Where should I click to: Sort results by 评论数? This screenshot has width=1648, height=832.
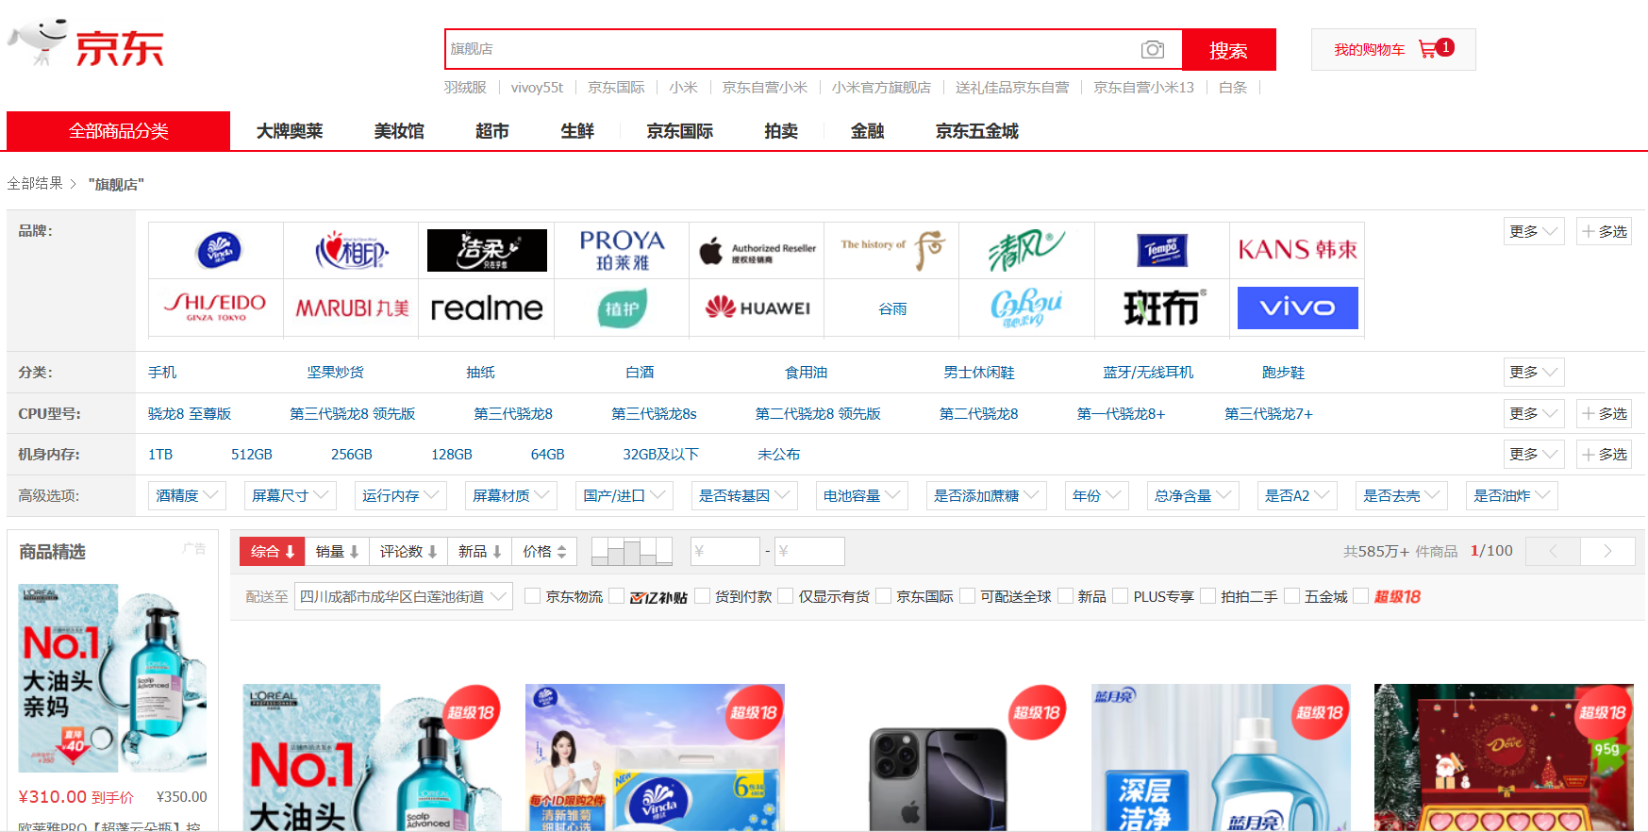[408, 551]
